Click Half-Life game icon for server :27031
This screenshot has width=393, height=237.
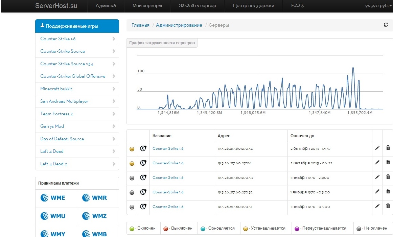pyautogui.click(x=143, y=207)
